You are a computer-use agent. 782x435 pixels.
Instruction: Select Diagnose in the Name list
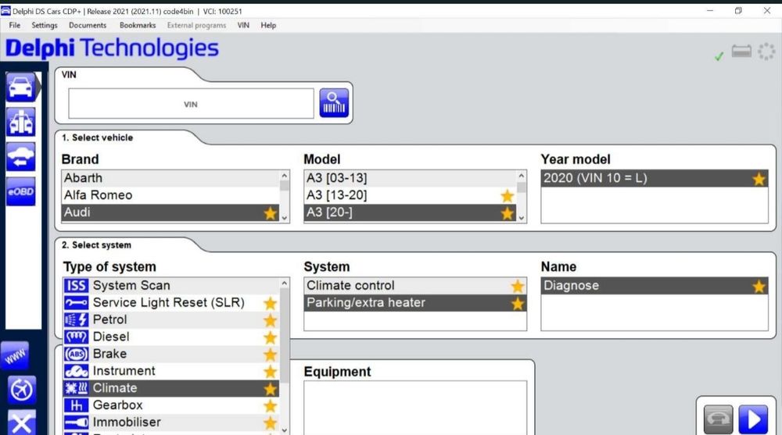(655, 286)
